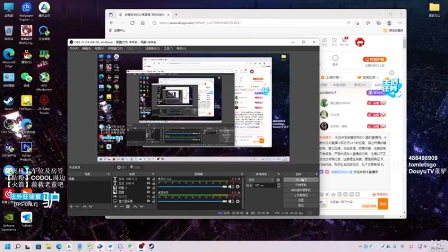
Task: Toggle the 弹幕特效 checkbox in Douyu chat
Action: coord(374,194)
